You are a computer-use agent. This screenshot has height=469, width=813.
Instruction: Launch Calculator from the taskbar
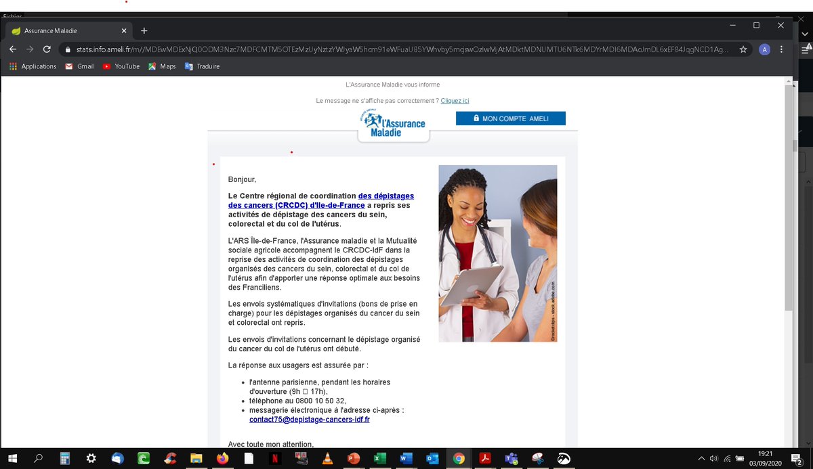(x=65, y=458)
